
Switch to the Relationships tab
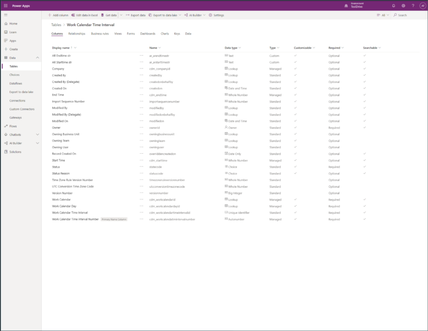click(x=77, y=34)
